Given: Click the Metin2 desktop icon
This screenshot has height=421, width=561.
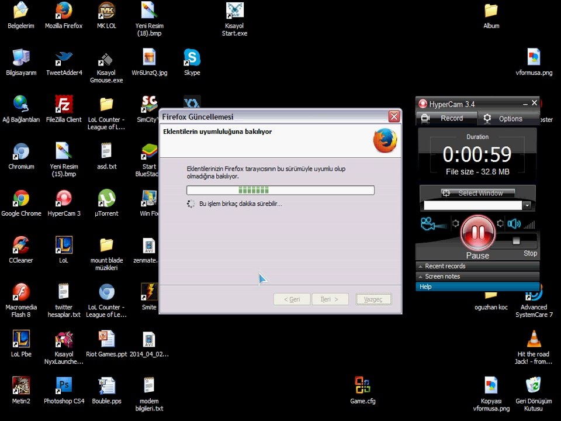Looking at the screenshot, I should tap(21, 385).
